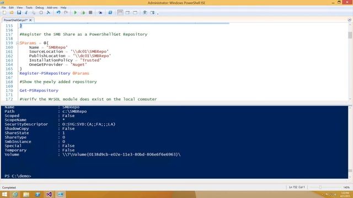Collapse the $Params hashtable block at line 159

17,43
